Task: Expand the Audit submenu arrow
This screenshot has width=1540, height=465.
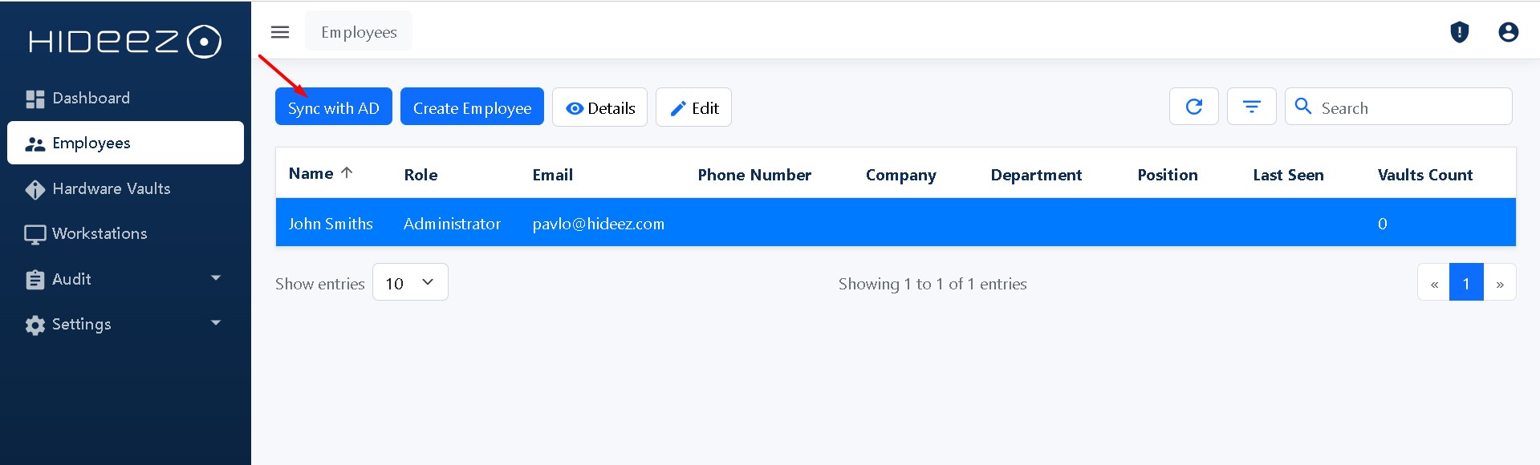Action: coord(215,278)
